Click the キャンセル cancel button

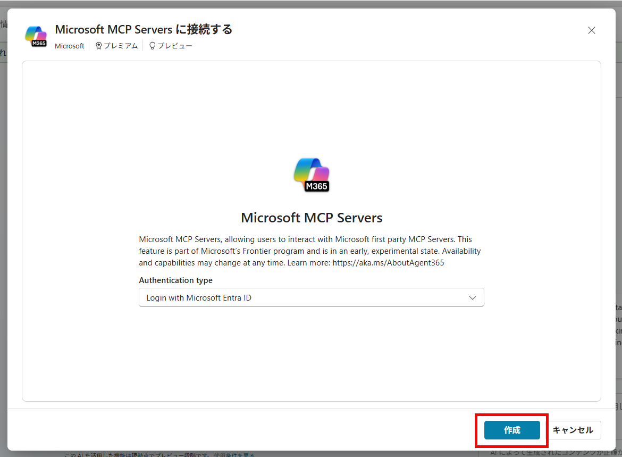click(573, 430)
